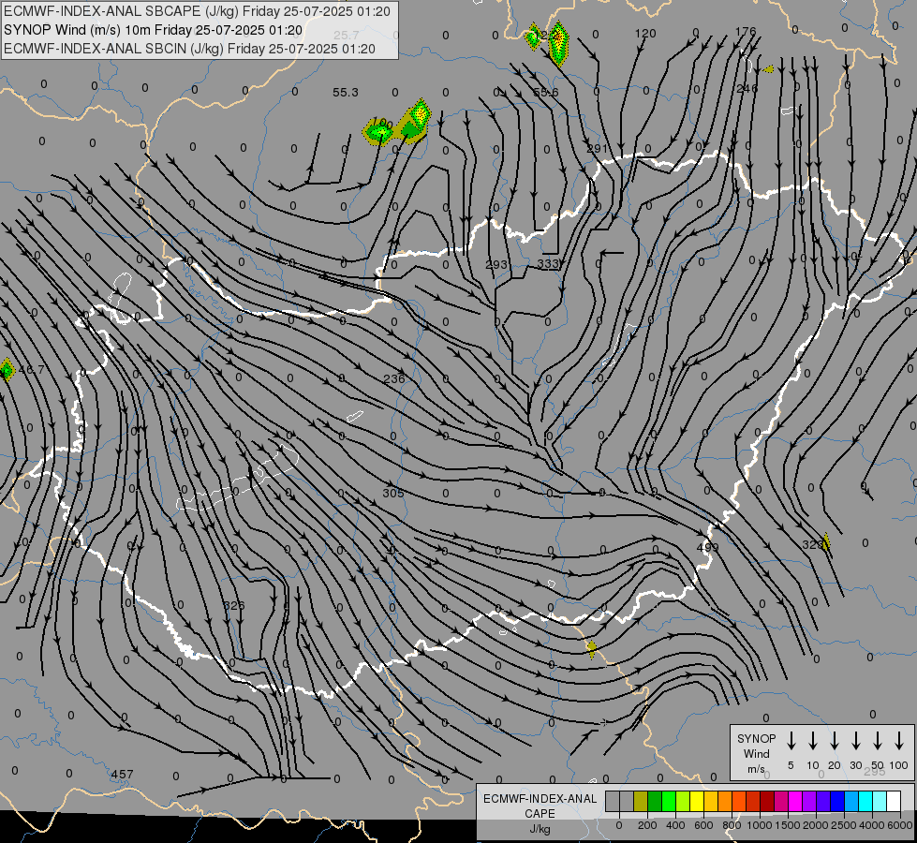Click the station value 55.6
The width and height of the screenshot is (917, 843).
546,93
